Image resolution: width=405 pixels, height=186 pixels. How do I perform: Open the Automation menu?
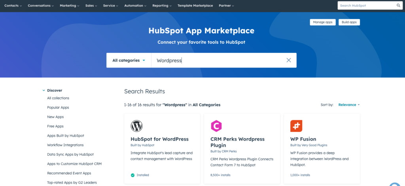[135, 6]
